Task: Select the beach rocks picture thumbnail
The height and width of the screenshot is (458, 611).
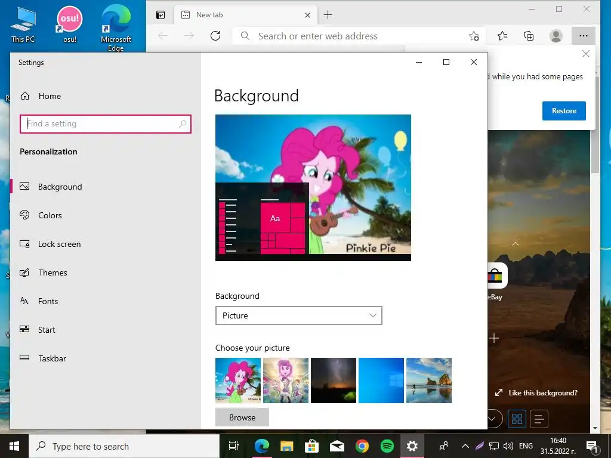Action: [x=429, y=380]
